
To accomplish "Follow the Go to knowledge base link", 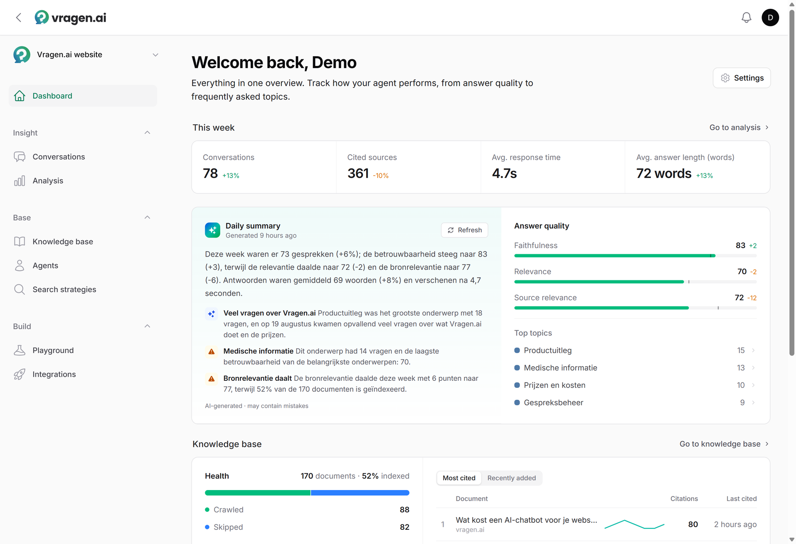I will 724,444.
